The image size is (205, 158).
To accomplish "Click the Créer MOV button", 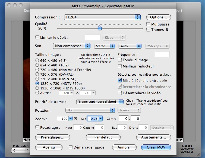I will 156,147.
